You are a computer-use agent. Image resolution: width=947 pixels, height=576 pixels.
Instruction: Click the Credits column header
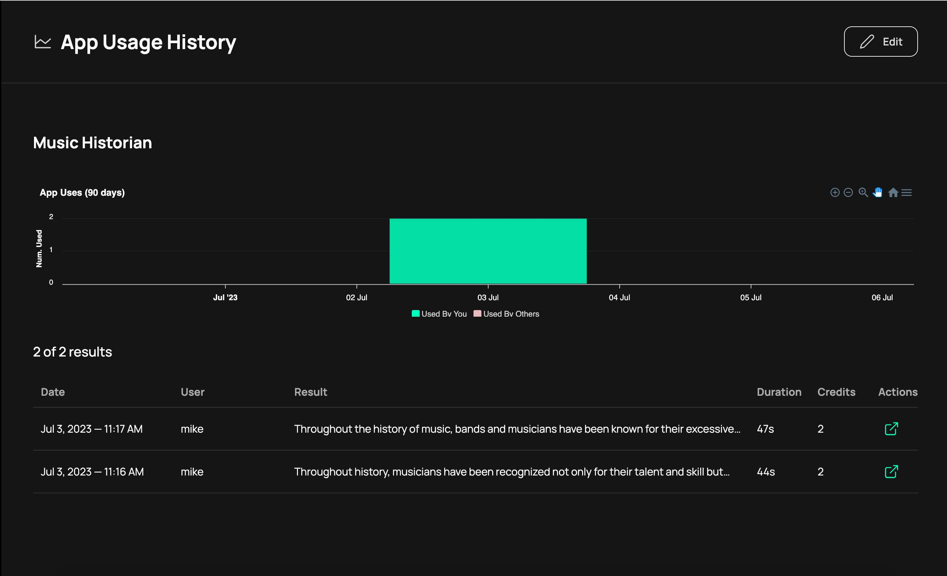click(836, 392)
